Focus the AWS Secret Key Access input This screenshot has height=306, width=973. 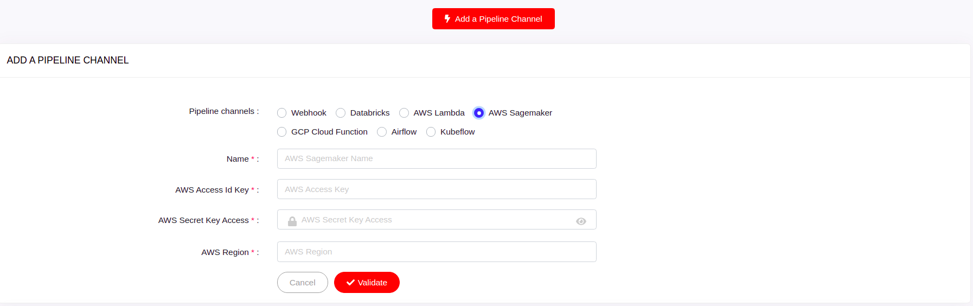click(434, 220)
